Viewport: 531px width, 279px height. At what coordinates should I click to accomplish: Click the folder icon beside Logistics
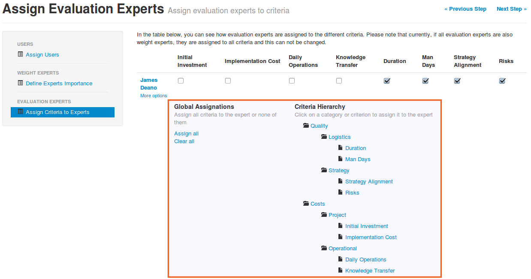click(x=324, y=137)
